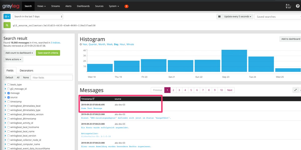This screenshot has height=150, width=301.
Task: Expand the More actions dropdown
Action: [x=13, y=59]
